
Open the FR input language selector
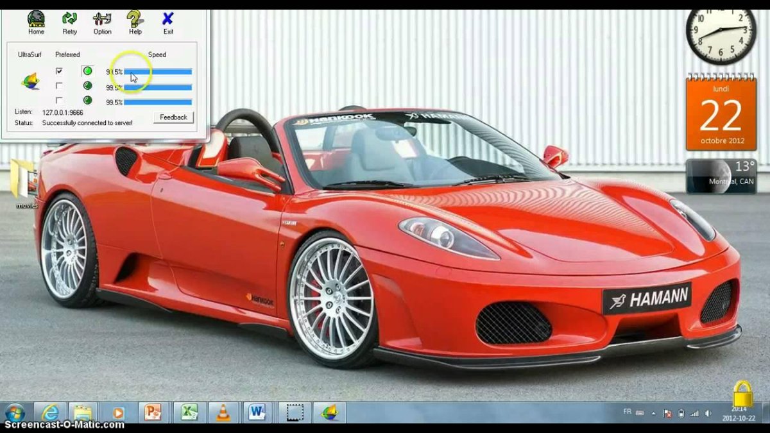point(627,412)
